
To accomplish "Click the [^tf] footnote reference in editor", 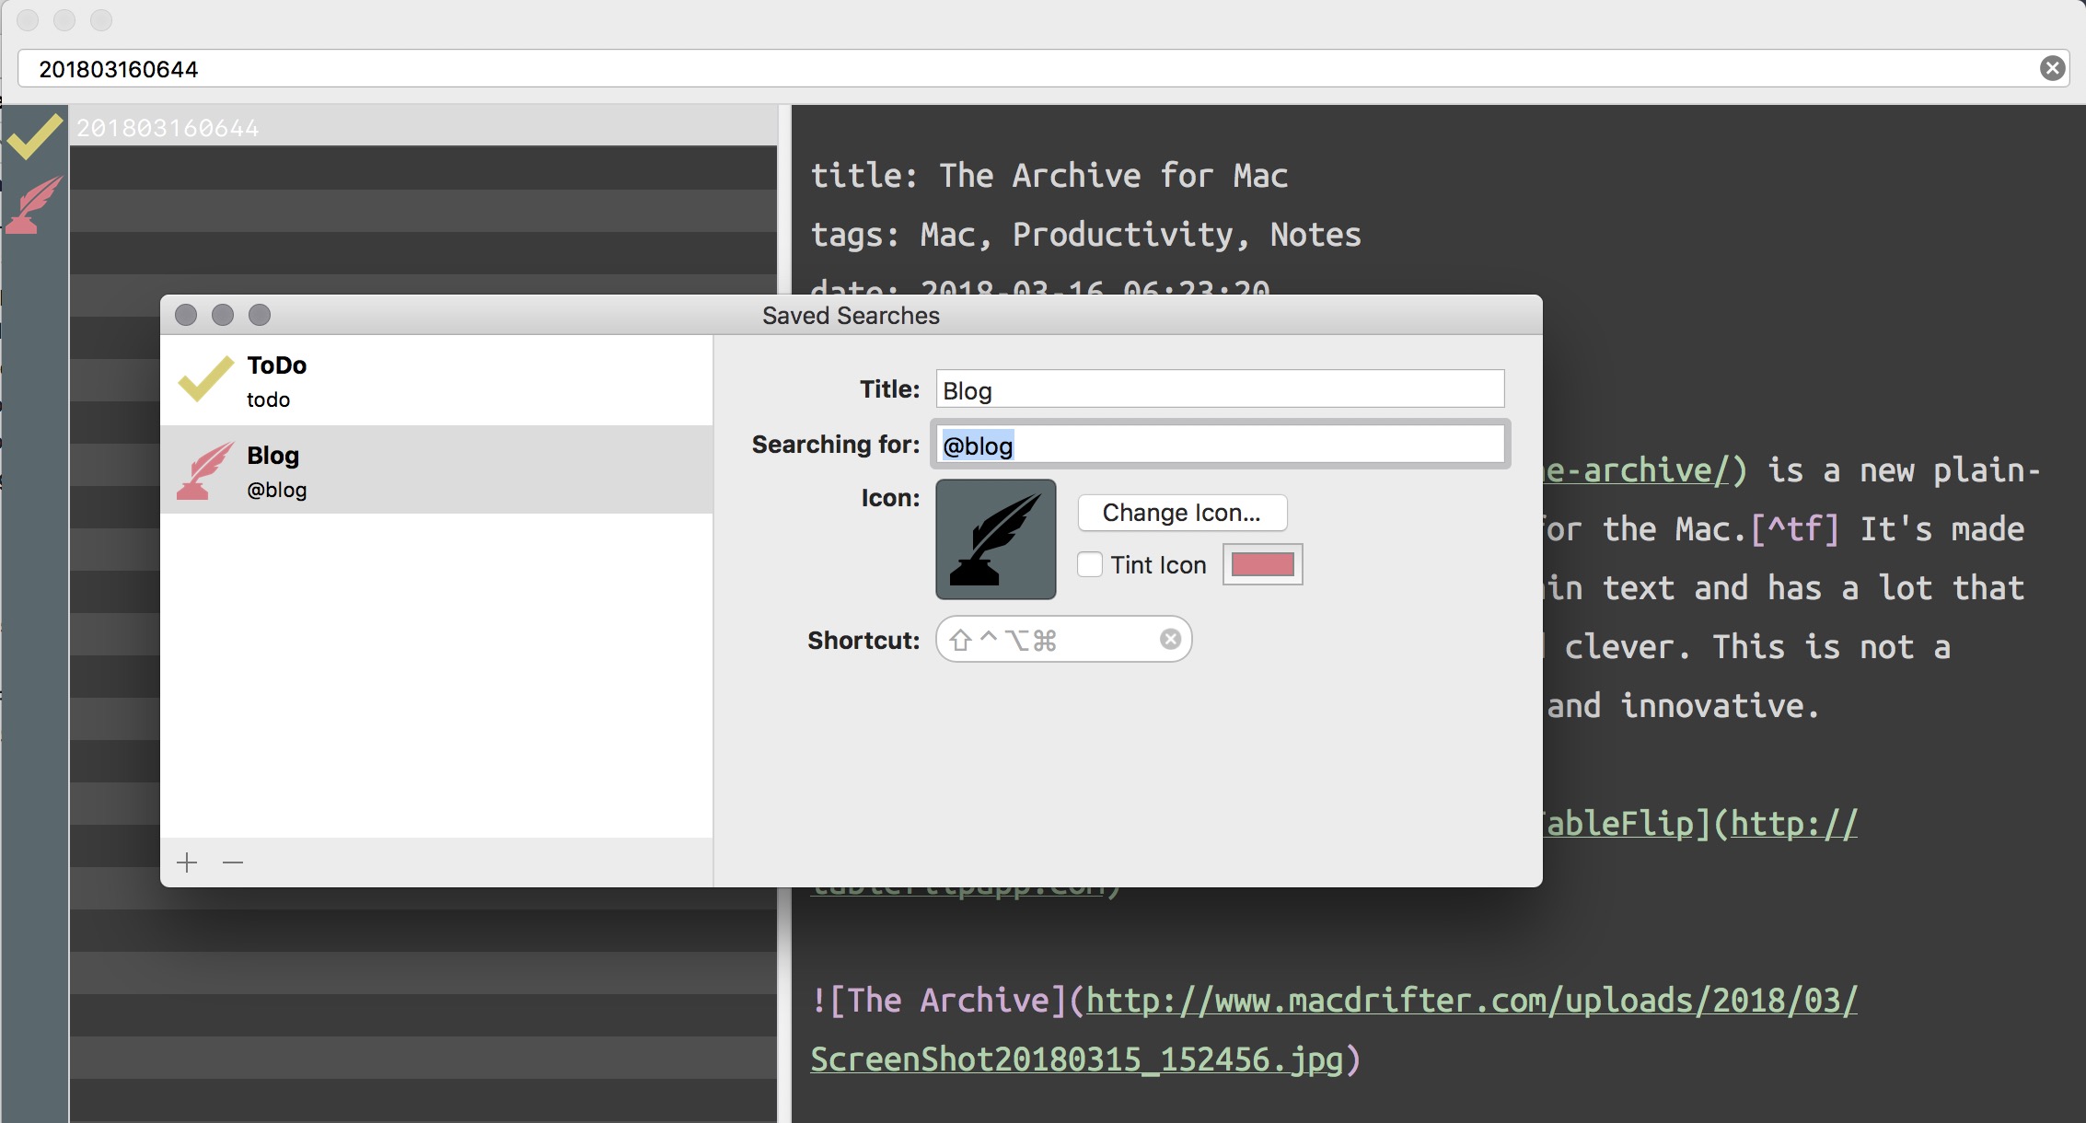I will 1794,529.
